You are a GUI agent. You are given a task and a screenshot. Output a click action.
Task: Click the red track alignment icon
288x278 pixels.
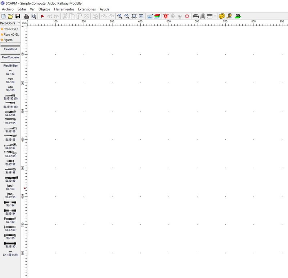tap(166, 16)
